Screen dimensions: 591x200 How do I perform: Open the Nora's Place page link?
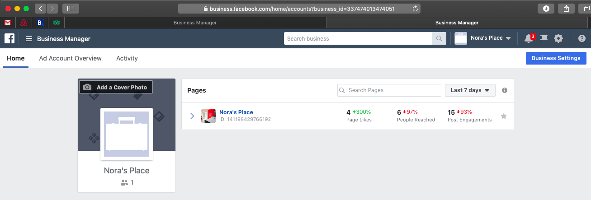236,112
